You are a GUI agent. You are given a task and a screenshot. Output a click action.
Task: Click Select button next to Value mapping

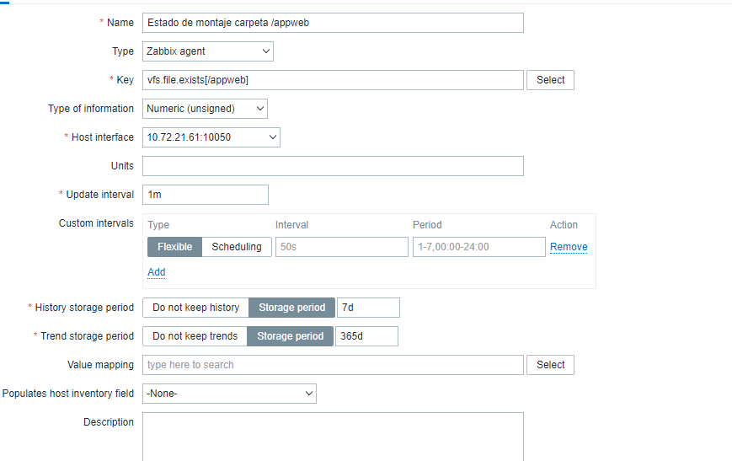(x=551, y=365)
